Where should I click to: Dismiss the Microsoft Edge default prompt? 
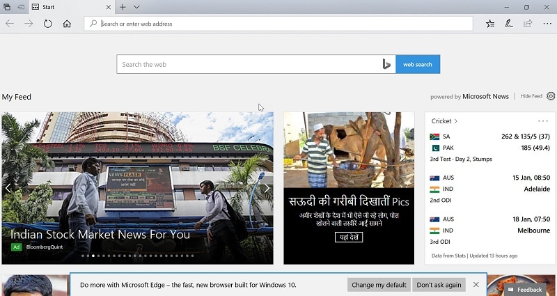tap(476, 285)
